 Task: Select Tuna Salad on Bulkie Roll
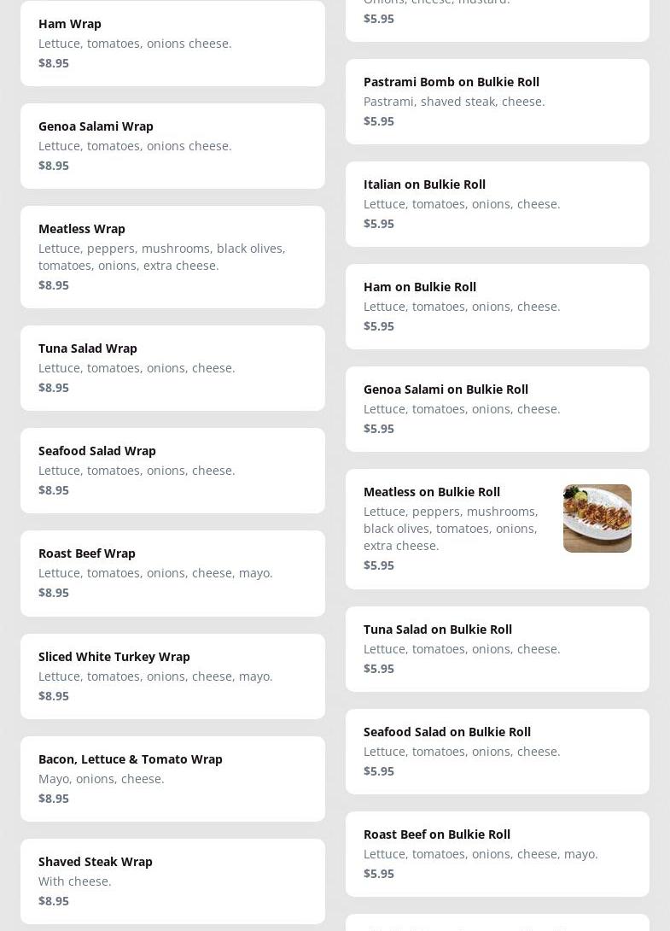(x=497, y=648)
